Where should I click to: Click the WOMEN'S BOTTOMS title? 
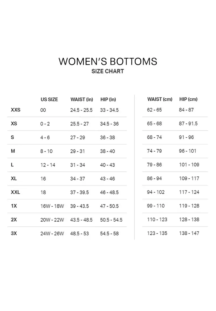(x=108, y=61)
